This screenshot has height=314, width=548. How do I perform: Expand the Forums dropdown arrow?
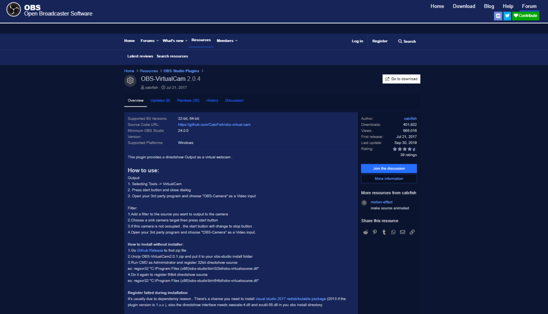coord(158,41)
